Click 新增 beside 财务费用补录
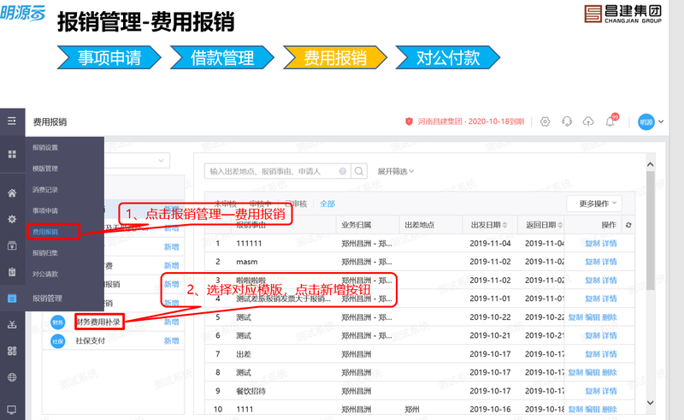The height and width of the screenshot is (420, 684). pos(172,322)
